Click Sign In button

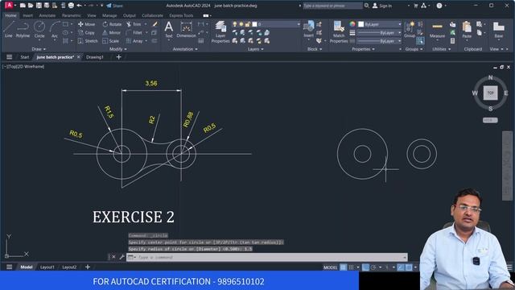pyautogui.click(x=382, y=6)
